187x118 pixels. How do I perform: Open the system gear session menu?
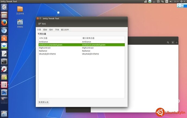coord(181,1)
